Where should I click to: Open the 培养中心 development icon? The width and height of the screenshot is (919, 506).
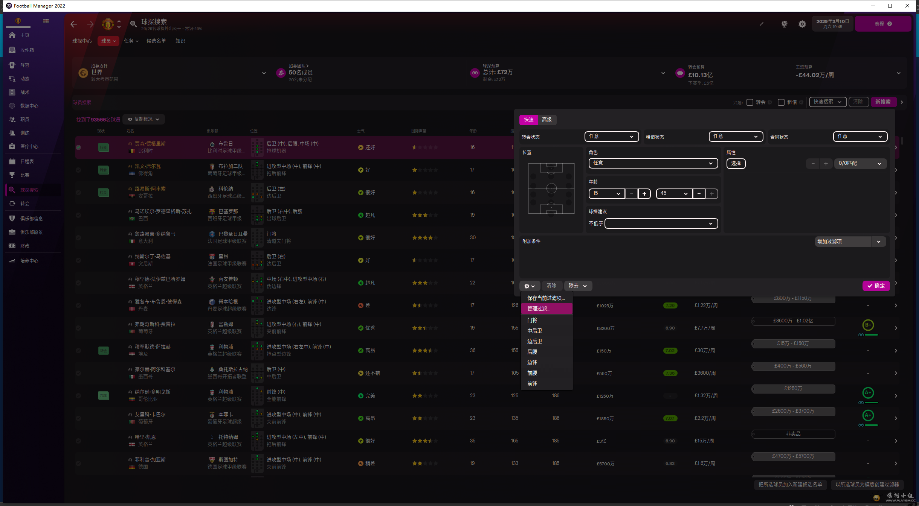tap(12, 261)
